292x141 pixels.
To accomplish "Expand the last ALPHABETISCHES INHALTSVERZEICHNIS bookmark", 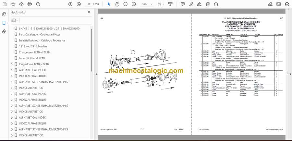I will (x=12, y=129).
